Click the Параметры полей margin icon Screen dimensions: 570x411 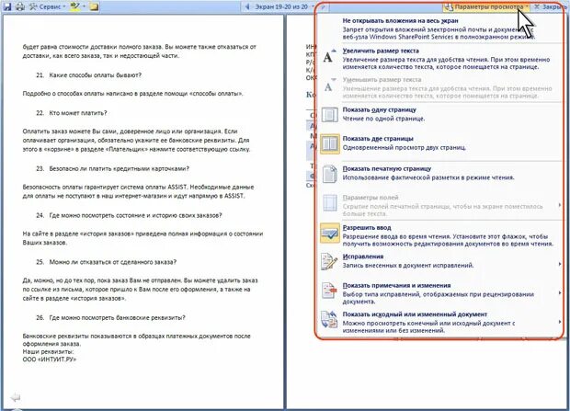tap(330, 203)
